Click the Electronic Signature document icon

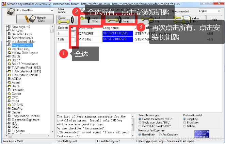point(9,120)
